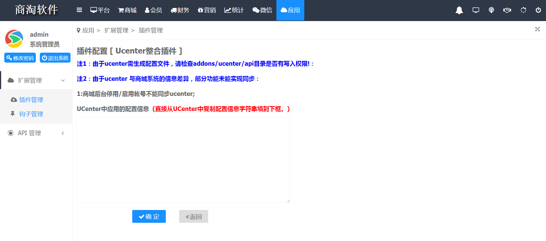
Task: Click the 退出系统 exit system button
Action: tap(55, 58)
